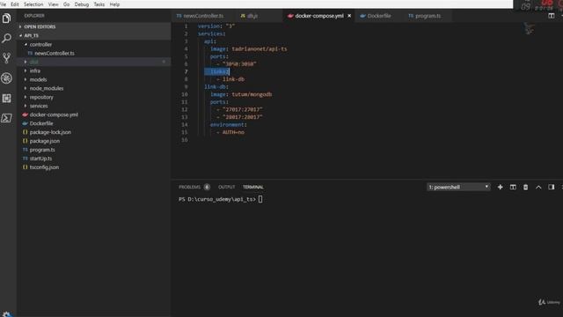Open the Debug view in activity bar
Screen dimensions: 563x317
[x=6, y=78]
